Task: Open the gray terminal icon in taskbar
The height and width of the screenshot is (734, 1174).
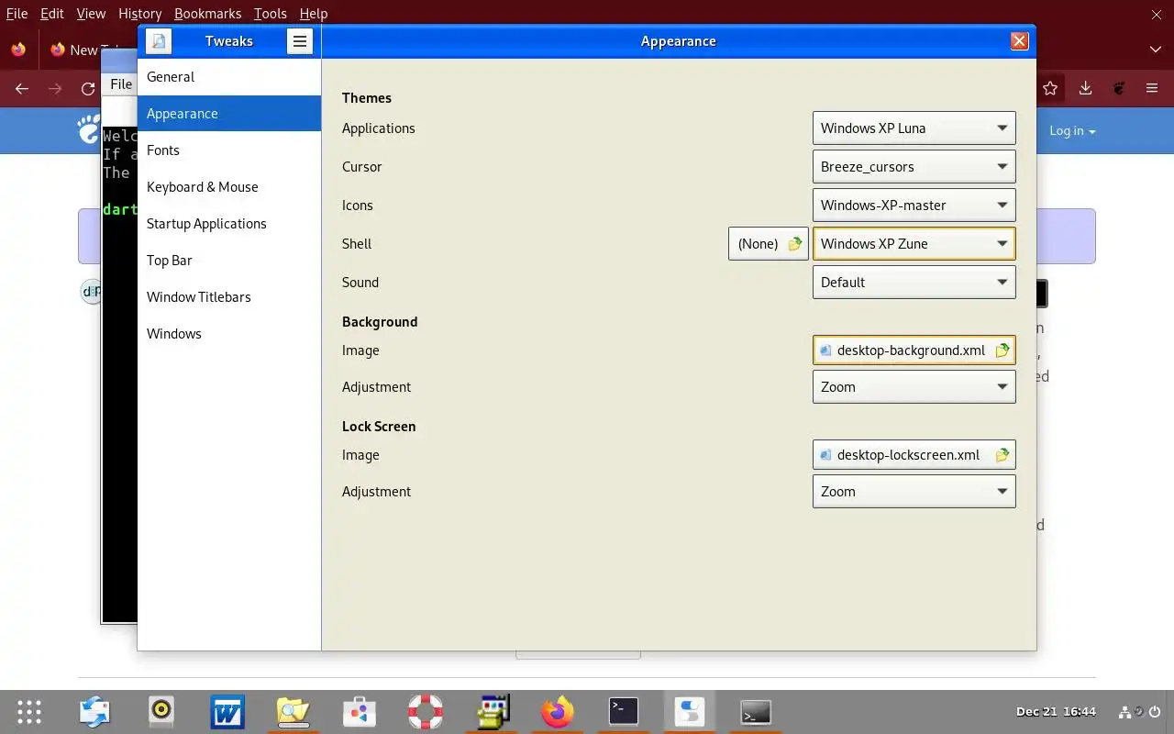Action: point(756,712)
